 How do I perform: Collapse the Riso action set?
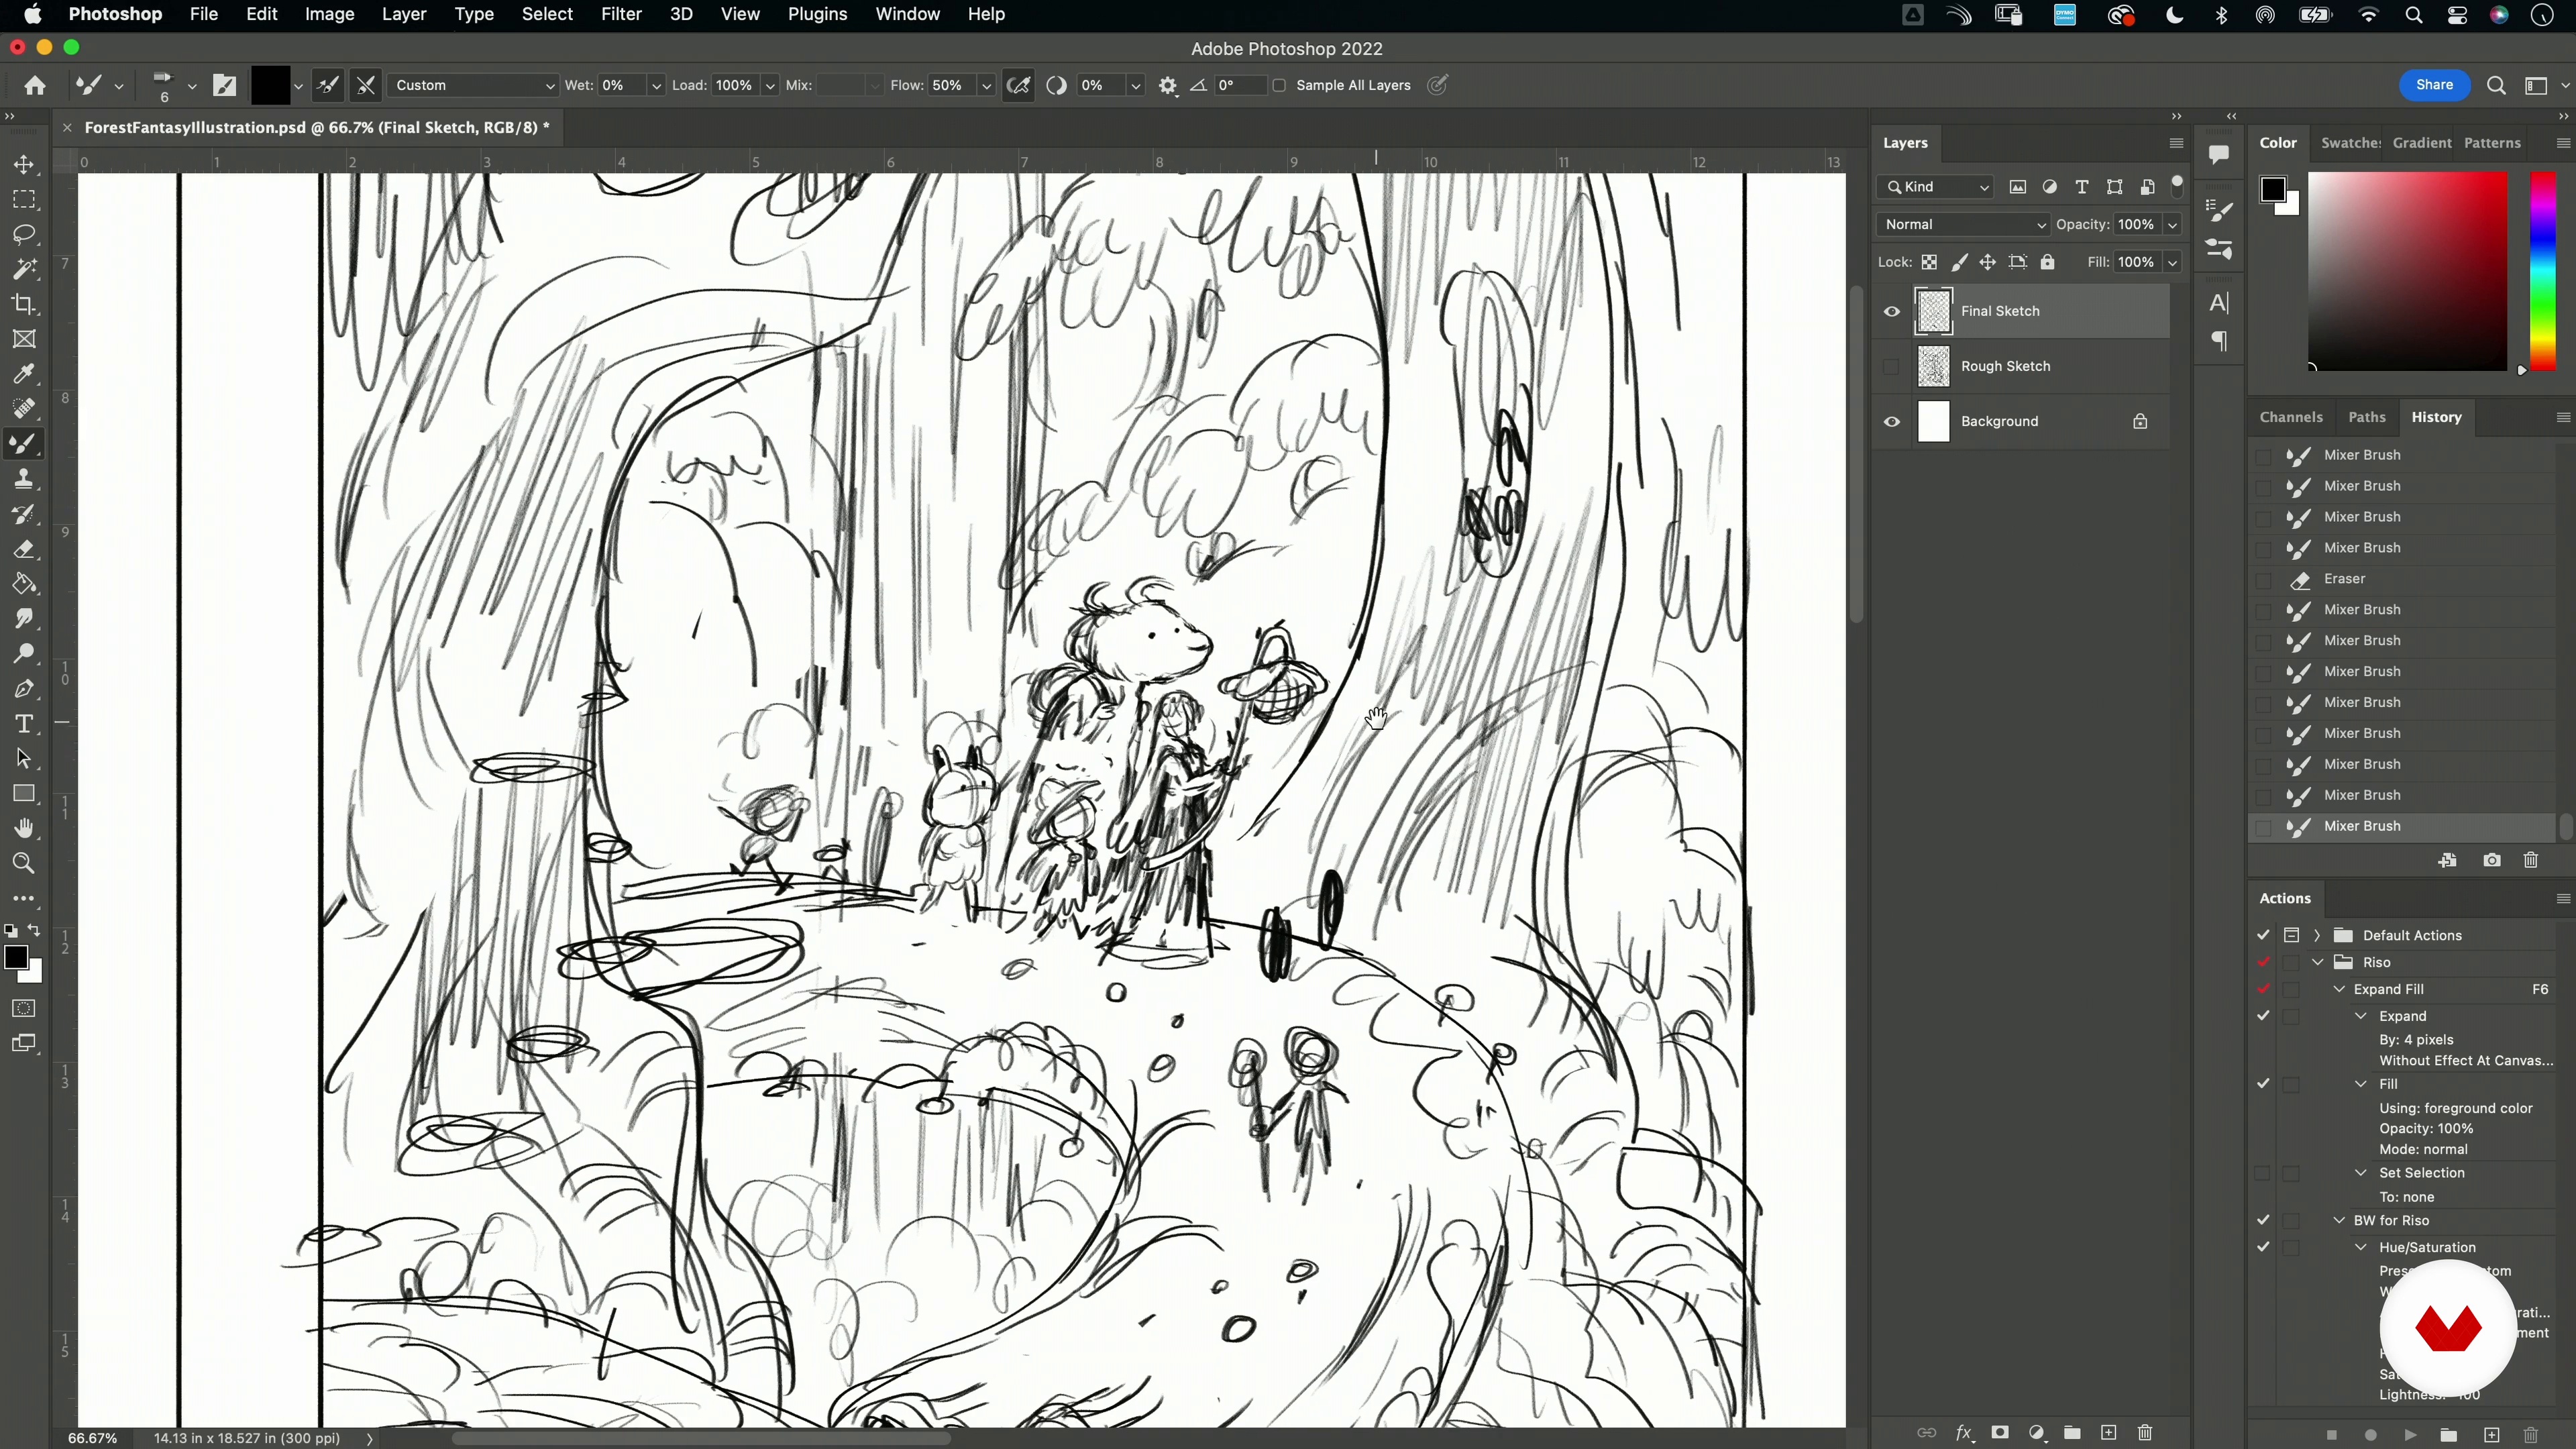[x=2317, y=962]
